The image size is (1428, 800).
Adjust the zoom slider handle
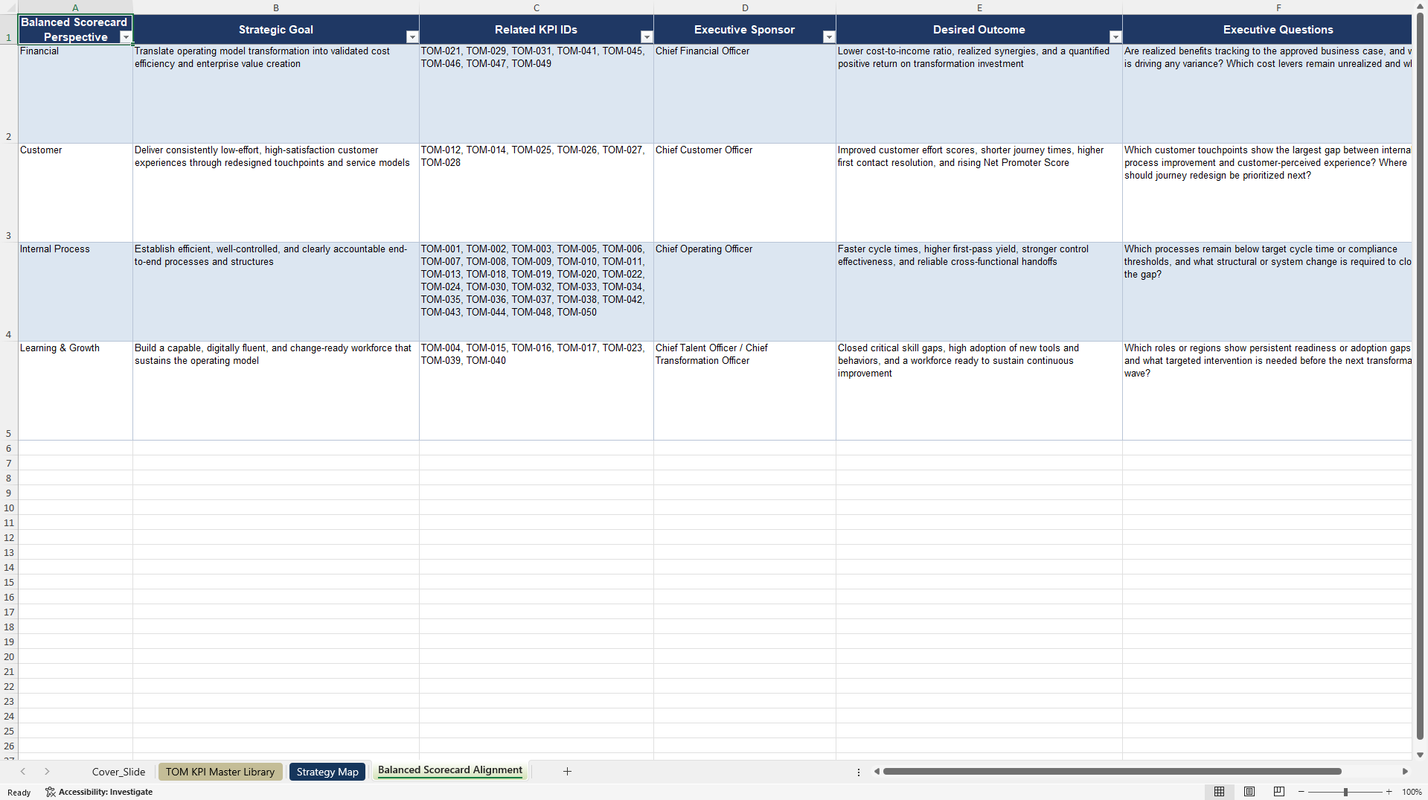(1345, 792)
